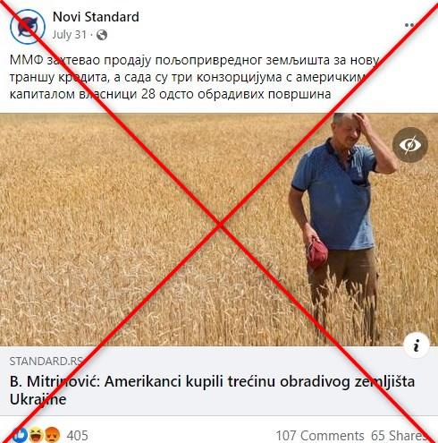Open the wheat field article thumbnail
The image size is (438, 443).
click(219, 229)
